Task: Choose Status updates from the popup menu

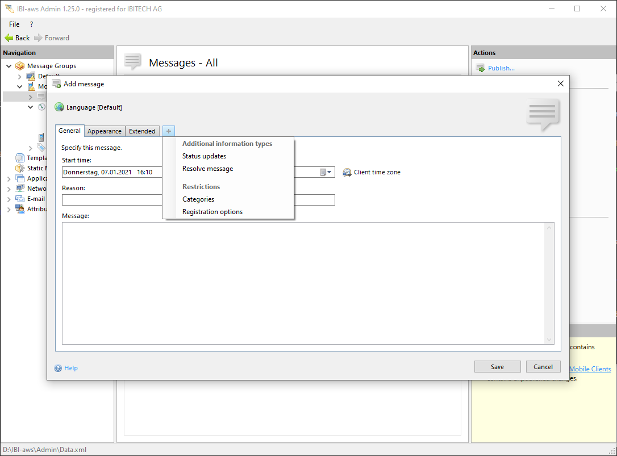Action: coord(204,156)
